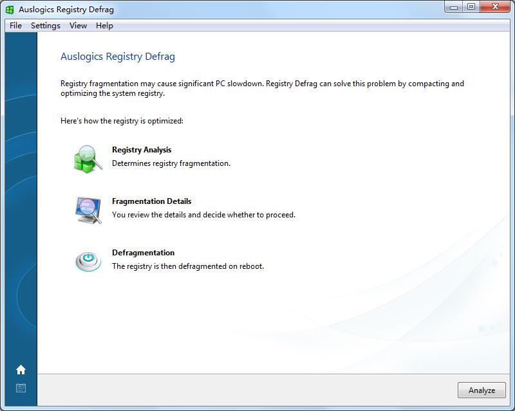Close the Registry Defrag window
The height and width of the screenshot is (411, 515).
tap(495, 7)
